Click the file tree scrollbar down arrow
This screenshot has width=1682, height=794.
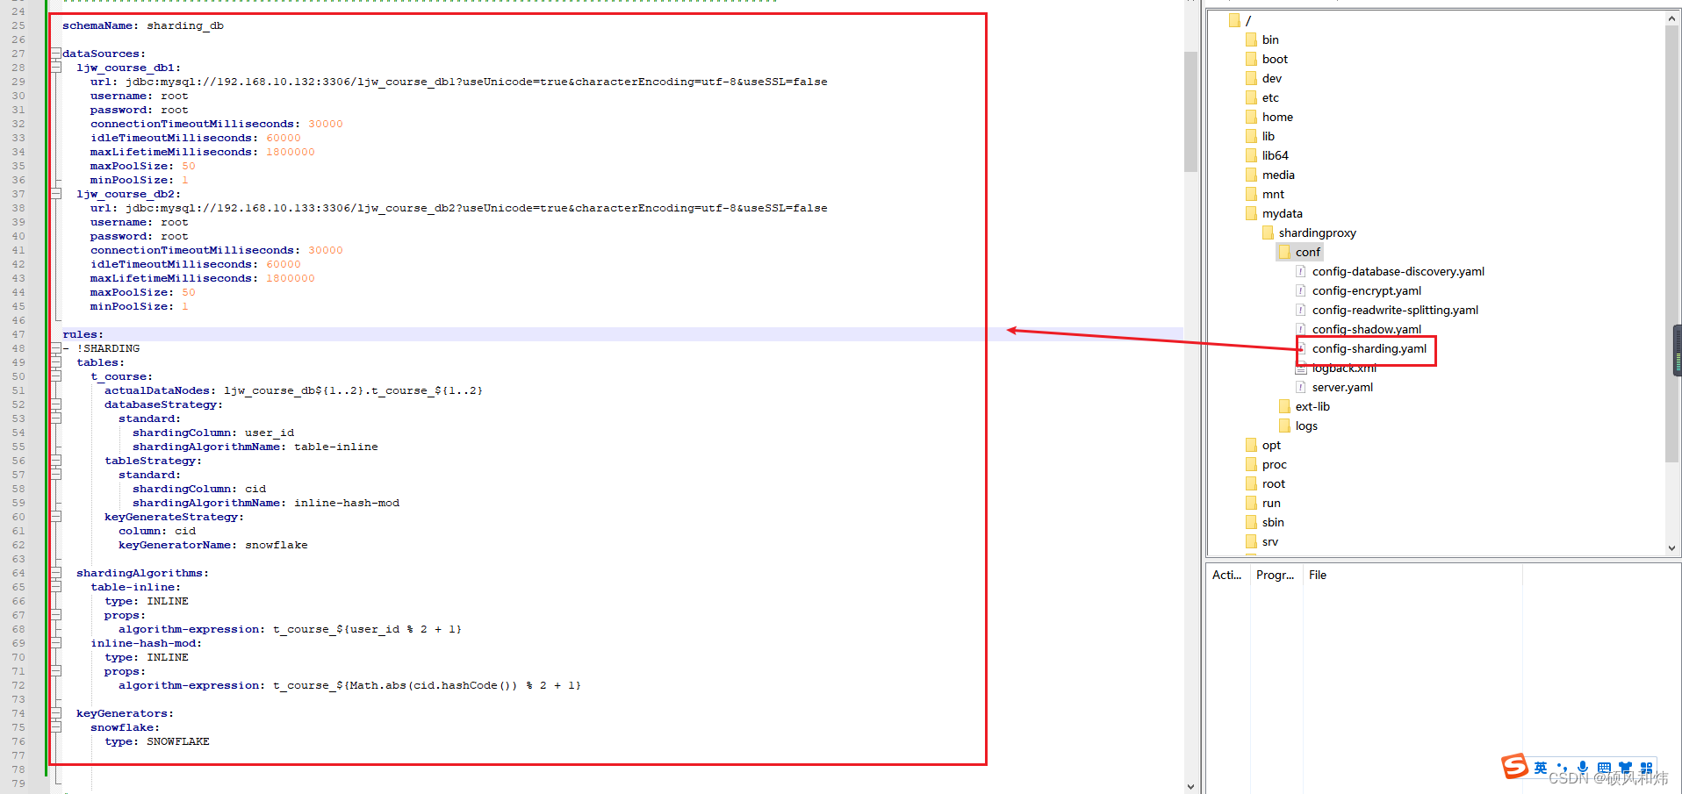coord(1672,547)
